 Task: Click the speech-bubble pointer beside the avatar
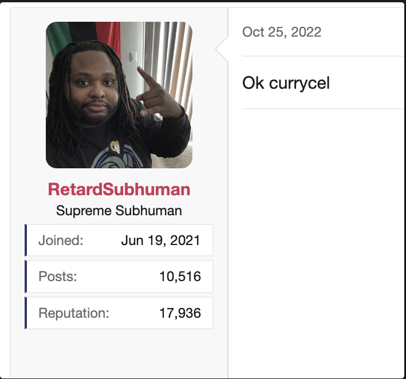coord(222,49)
